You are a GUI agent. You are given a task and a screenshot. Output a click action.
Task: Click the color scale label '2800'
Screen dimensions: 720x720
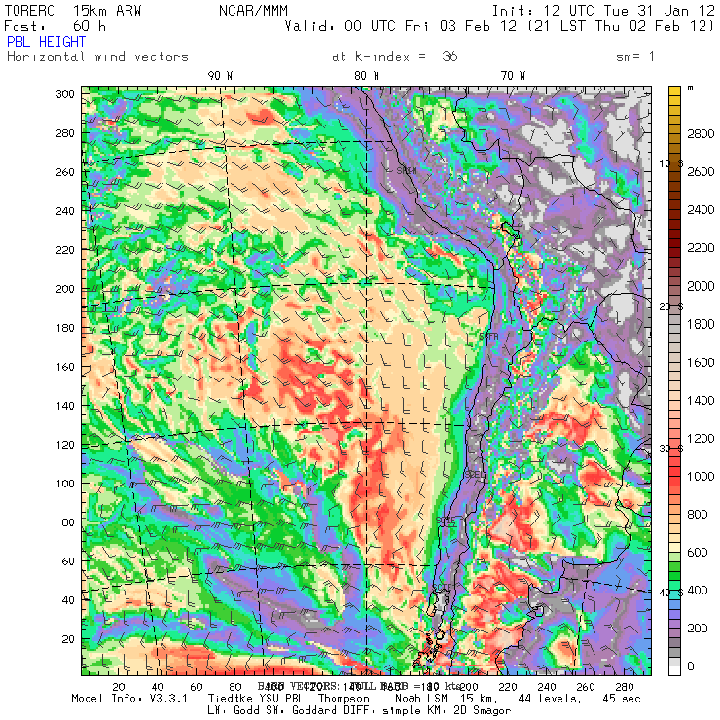click(701, 134)
